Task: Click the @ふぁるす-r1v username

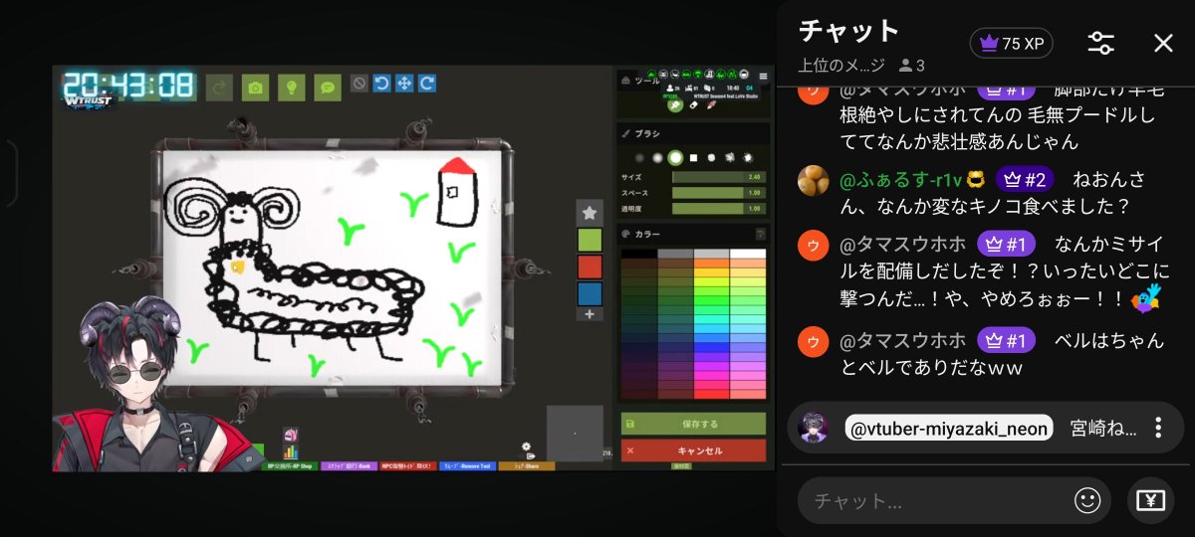Action: click(902, 180)
